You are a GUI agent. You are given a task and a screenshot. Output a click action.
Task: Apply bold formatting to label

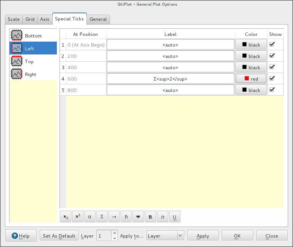tap(150, 217)
